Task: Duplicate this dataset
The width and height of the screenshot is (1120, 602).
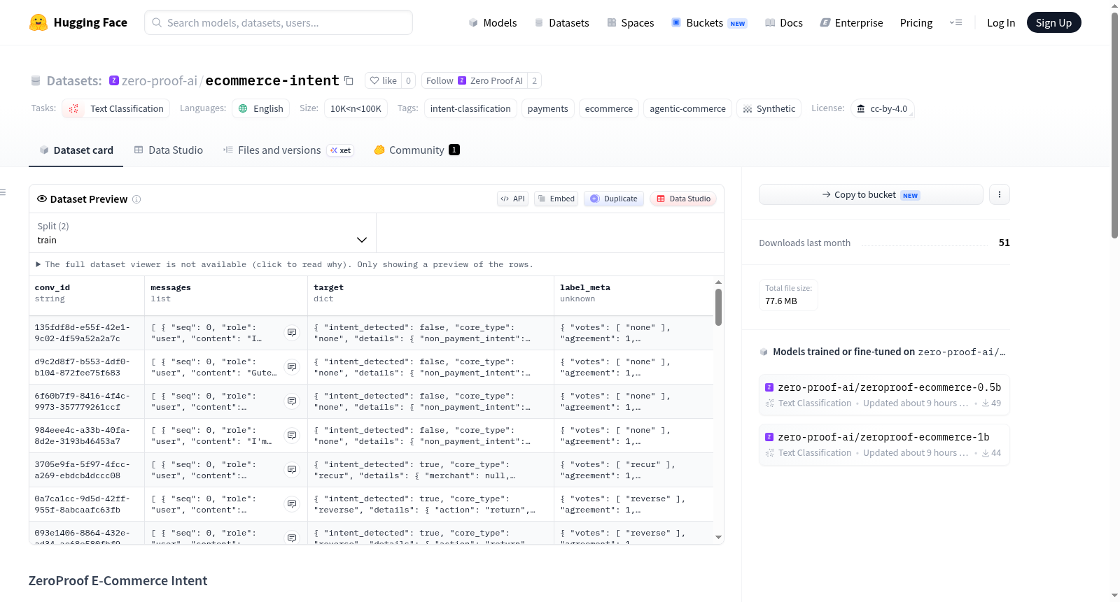Action: [x=614, y=199]
